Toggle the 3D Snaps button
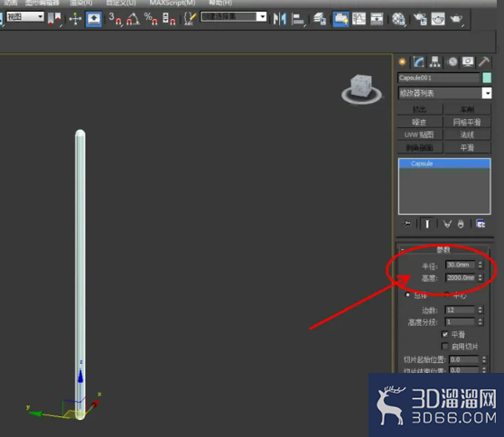The width and height of the screenshot is (504, 437). pos(116,19)
